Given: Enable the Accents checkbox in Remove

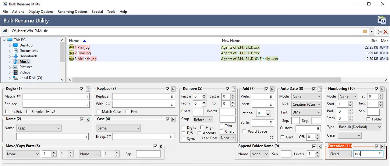Looking at the screenshot, I should pyautogui.click(x=200, y=133).
